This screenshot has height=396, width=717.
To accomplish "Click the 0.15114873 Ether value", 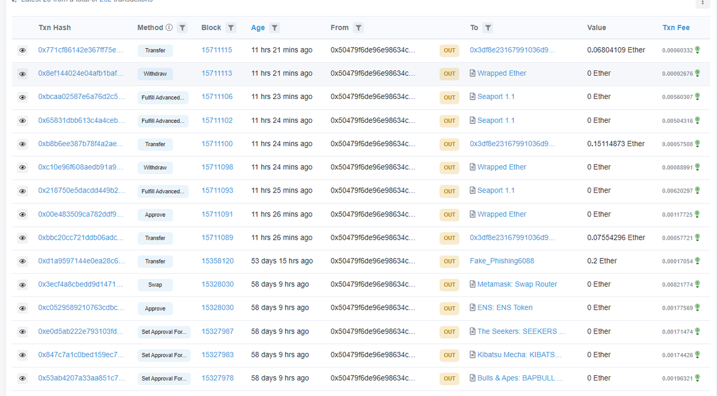I will [x=615, y=144].
